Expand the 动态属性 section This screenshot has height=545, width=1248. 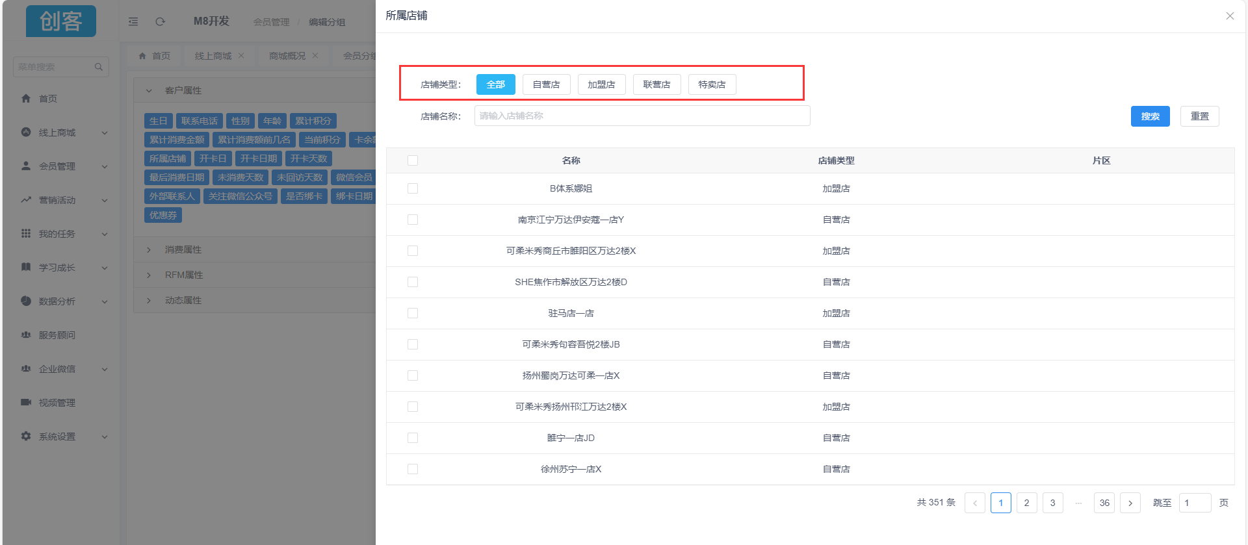tap(149, 300)
